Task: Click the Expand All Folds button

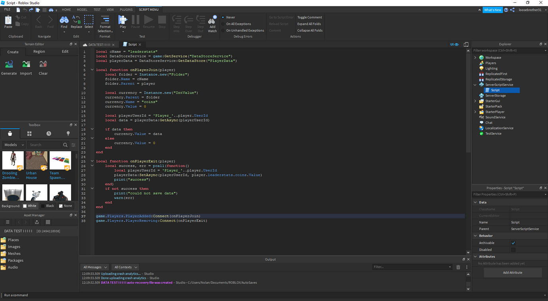Action: (309, 24)
